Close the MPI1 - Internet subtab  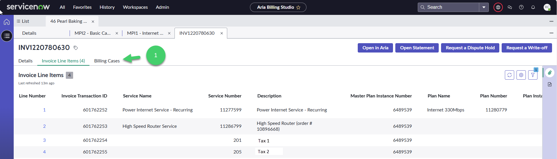(x=169, y=33)
